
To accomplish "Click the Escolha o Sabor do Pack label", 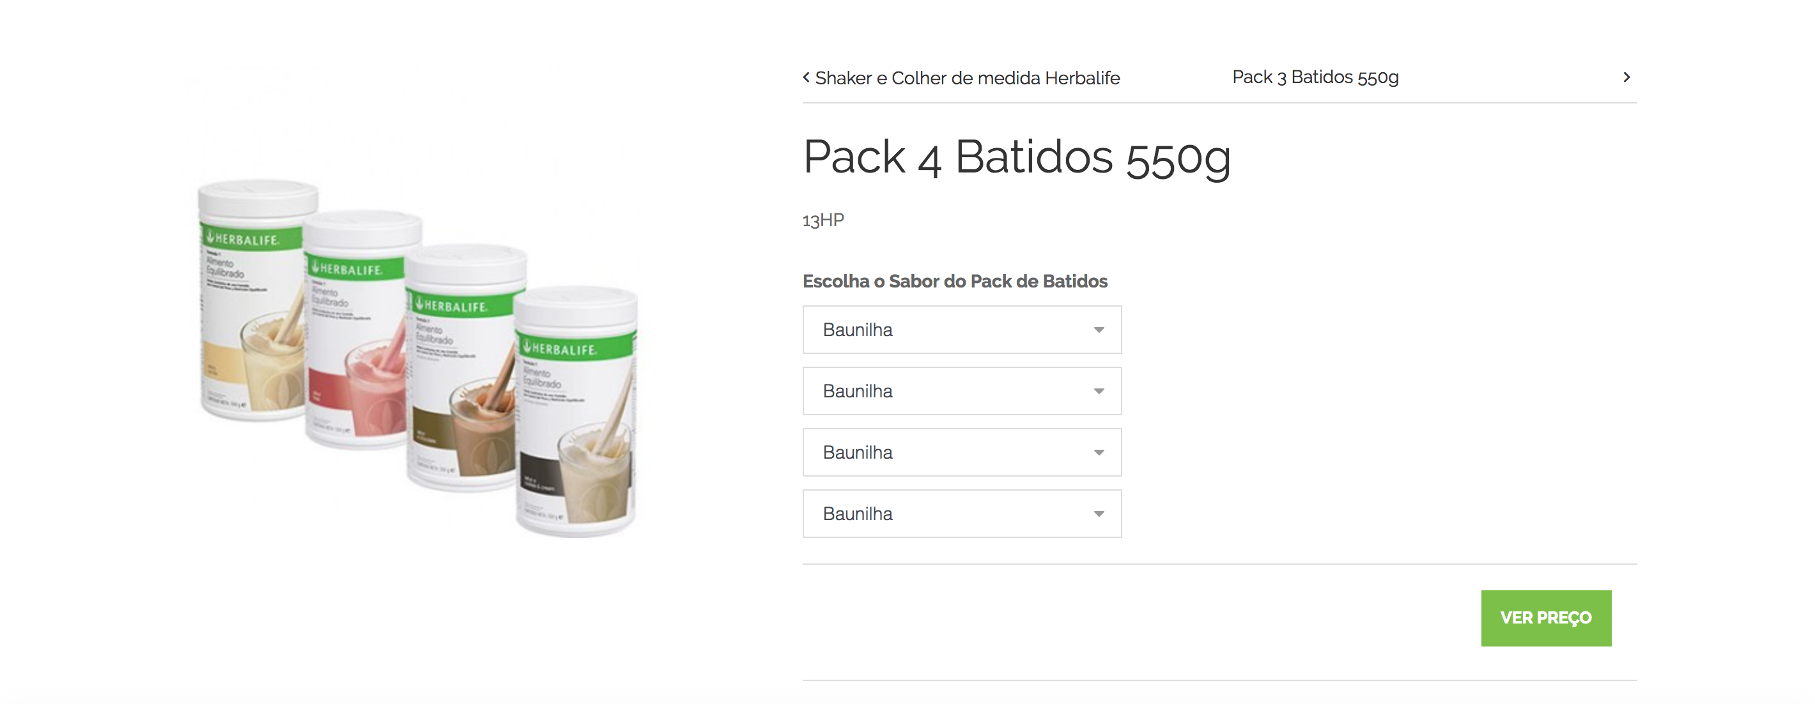I will pyautogui.click(x=955, y=281).
